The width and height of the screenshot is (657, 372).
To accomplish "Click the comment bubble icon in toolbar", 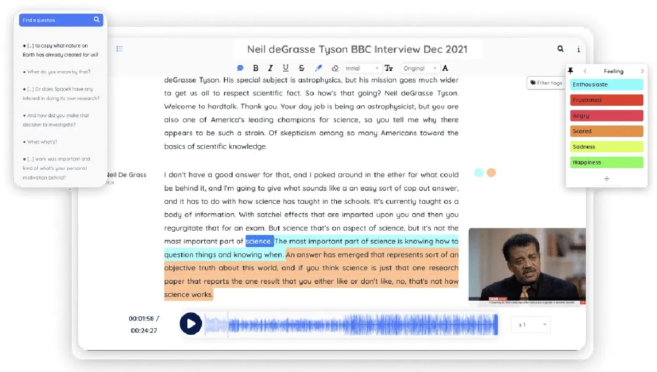I will tap(240, 68).
